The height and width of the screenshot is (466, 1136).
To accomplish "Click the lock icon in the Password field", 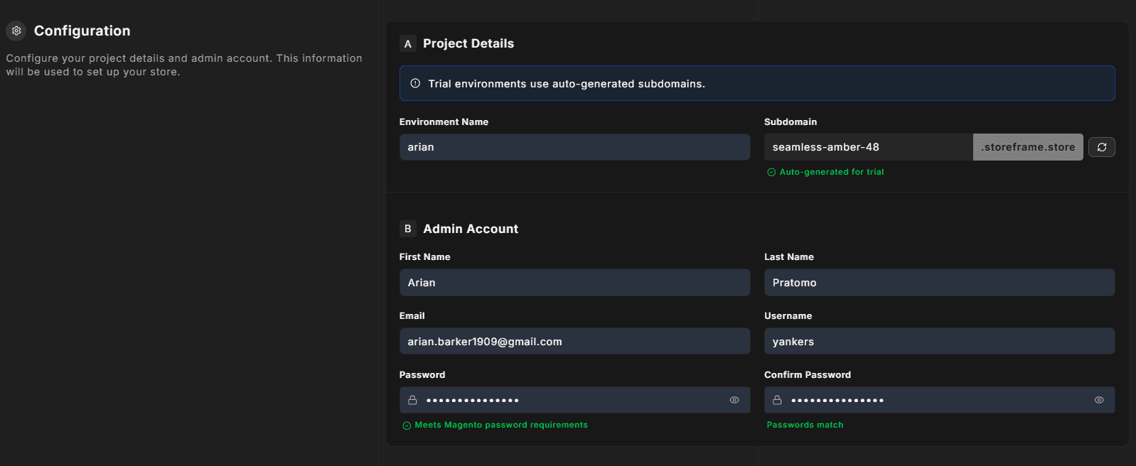I will tap(412, 400).
